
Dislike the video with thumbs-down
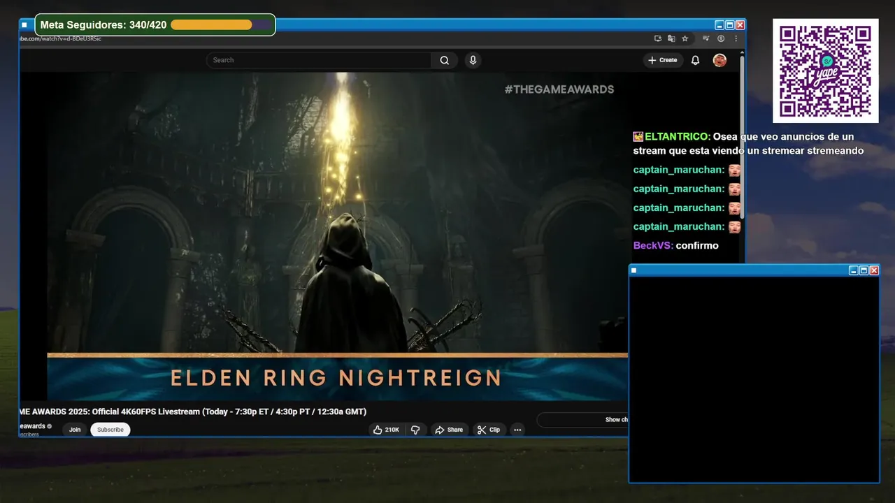[x=415, y=430]
